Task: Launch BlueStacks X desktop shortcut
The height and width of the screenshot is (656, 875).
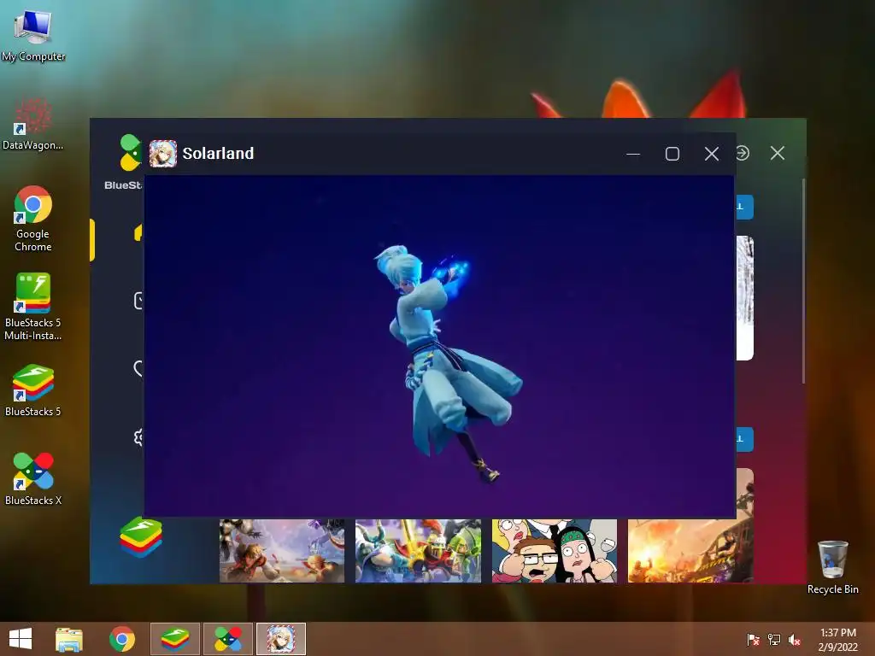Action: click(x=33, y=478)
